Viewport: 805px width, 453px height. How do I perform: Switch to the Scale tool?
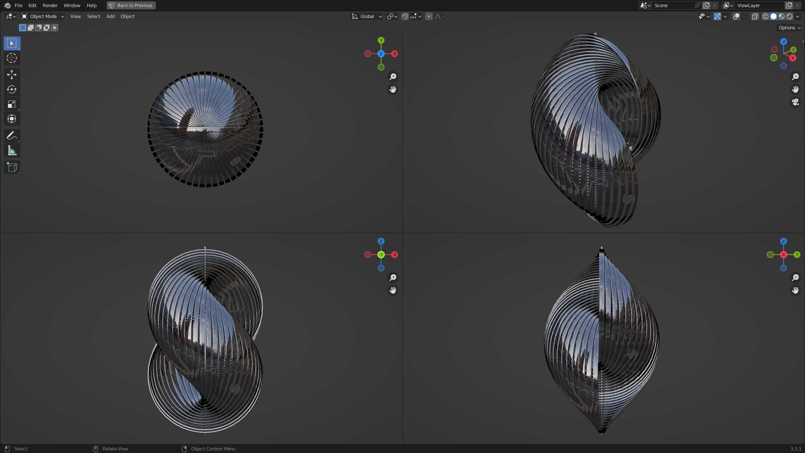[x=12, y=104]
